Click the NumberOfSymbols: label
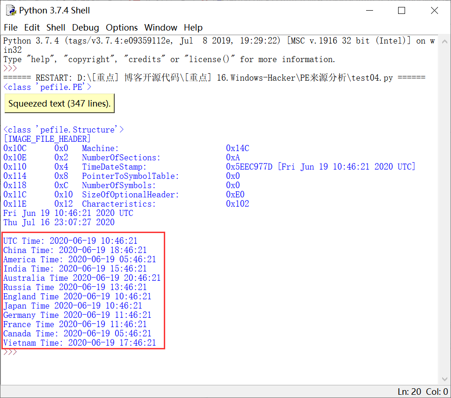Image resolution: width=451 pixels, height=398 pixels. (119, 185)
